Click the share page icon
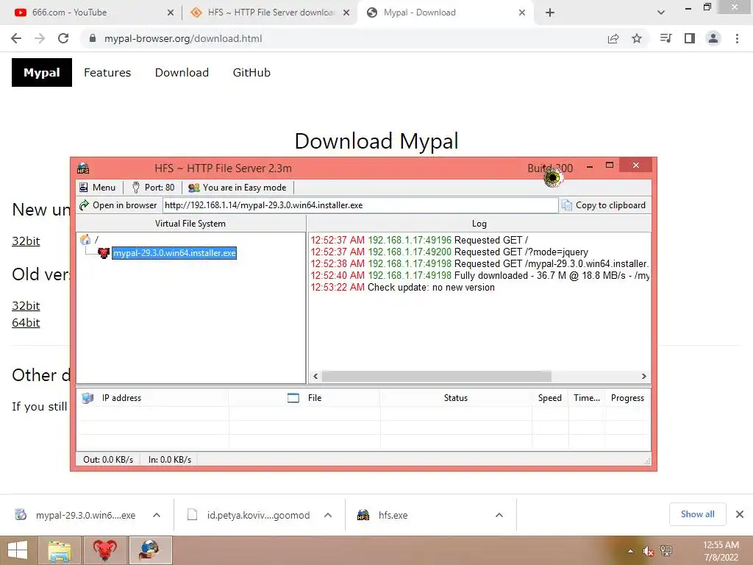Screen dimensions: 753x565 tap(613, 38)
